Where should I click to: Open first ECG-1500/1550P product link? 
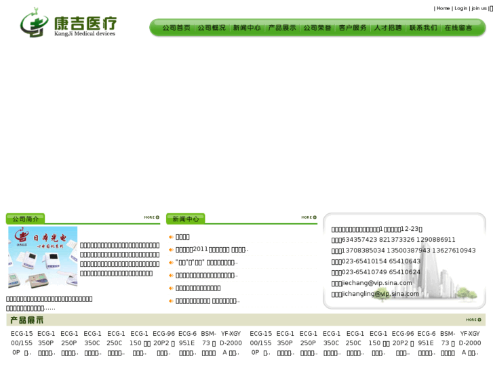22,343
